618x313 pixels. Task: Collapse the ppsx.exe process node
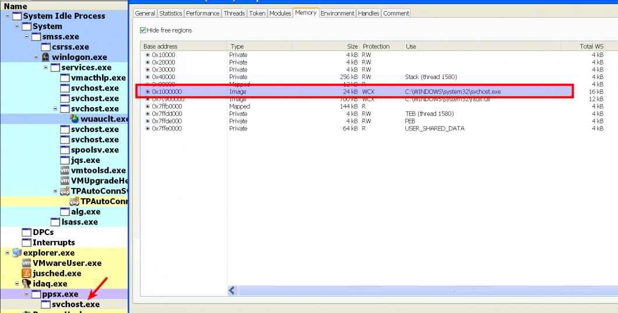pos(26,294)
